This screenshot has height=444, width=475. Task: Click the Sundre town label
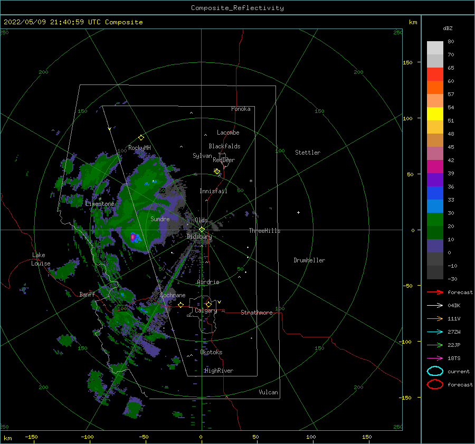coord(160,219)
